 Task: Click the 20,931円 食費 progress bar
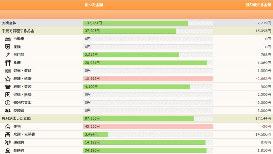[148, 63]
